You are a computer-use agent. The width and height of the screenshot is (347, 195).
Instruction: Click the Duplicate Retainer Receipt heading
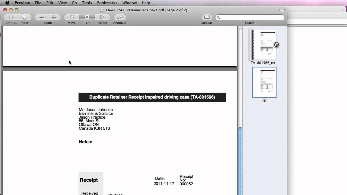(x=152, y=97)
